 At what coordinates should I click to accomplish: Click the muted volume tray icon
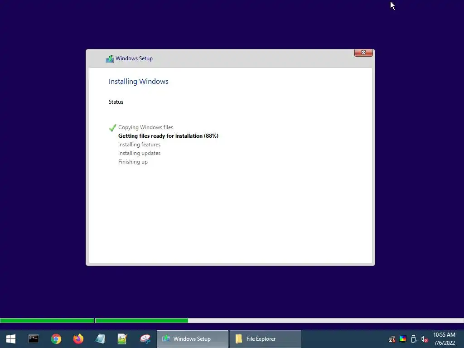424,339
